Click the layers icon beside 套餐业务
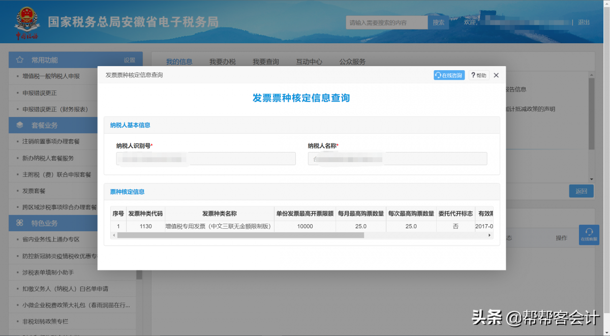This screenshot has width=610, height=336. (x=20, y=125)
